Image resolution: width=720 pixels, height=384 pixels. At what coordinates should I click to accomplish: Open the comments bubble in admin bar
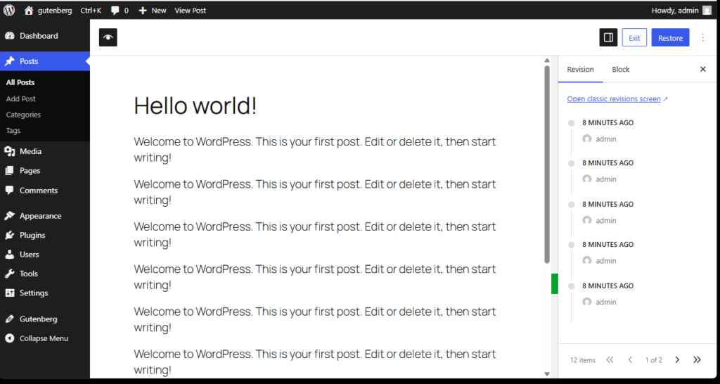(x=115, y=11)
